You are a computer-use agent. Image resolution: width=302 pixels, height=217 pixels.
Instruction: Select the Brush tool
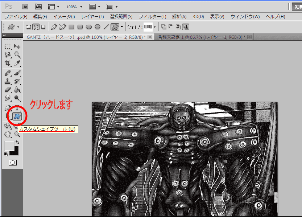pyautogui.click(x=17, y=73)
